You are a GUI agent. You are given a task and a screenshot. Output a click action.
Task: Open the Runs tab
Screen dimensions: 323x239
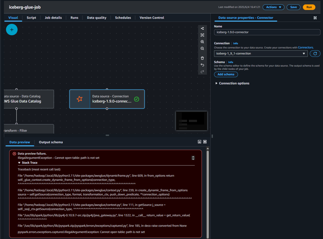74,18
